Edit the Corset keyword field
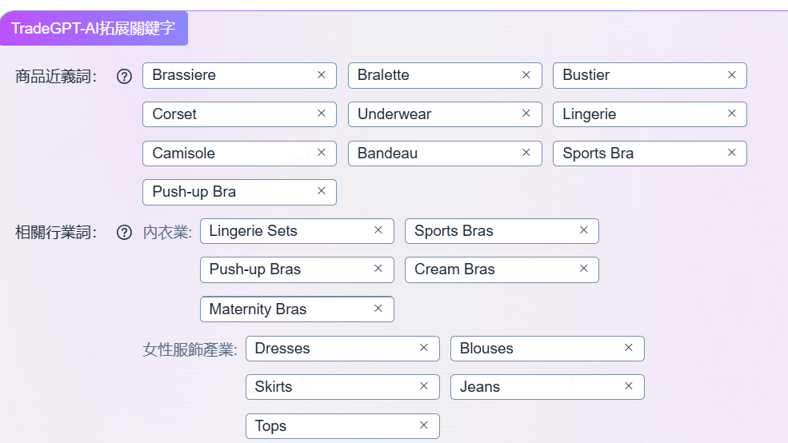Image resolution: width=788 pixels, height=443 pixels. coord(239,114)
